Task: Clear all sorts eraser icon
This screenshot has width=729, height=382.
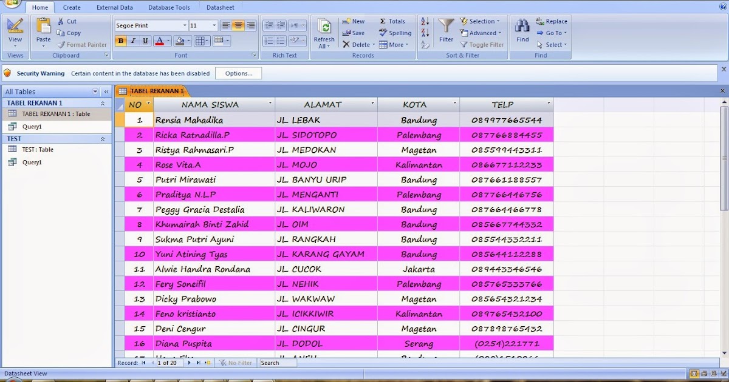Action: point(425,45)
